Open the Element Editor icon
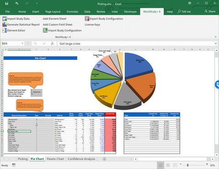219x169 pixels. (5, 30)
